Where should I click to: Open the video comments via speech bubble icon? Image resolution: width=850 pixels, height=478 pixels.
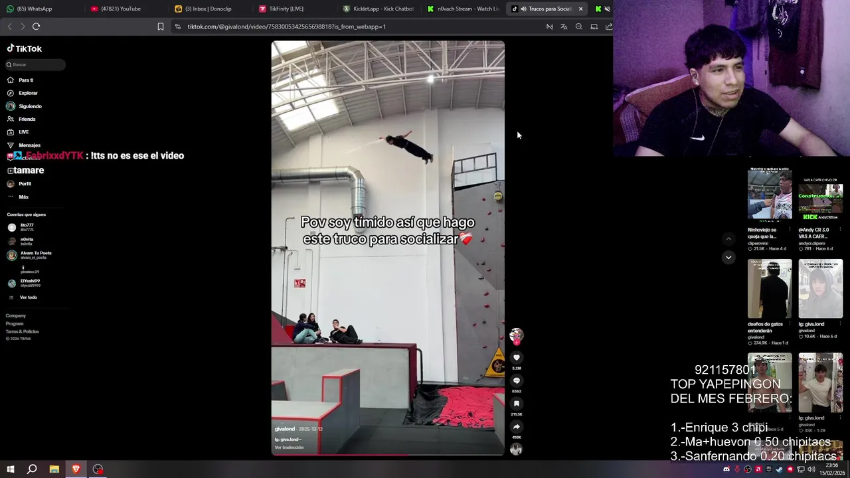[516, 380]
